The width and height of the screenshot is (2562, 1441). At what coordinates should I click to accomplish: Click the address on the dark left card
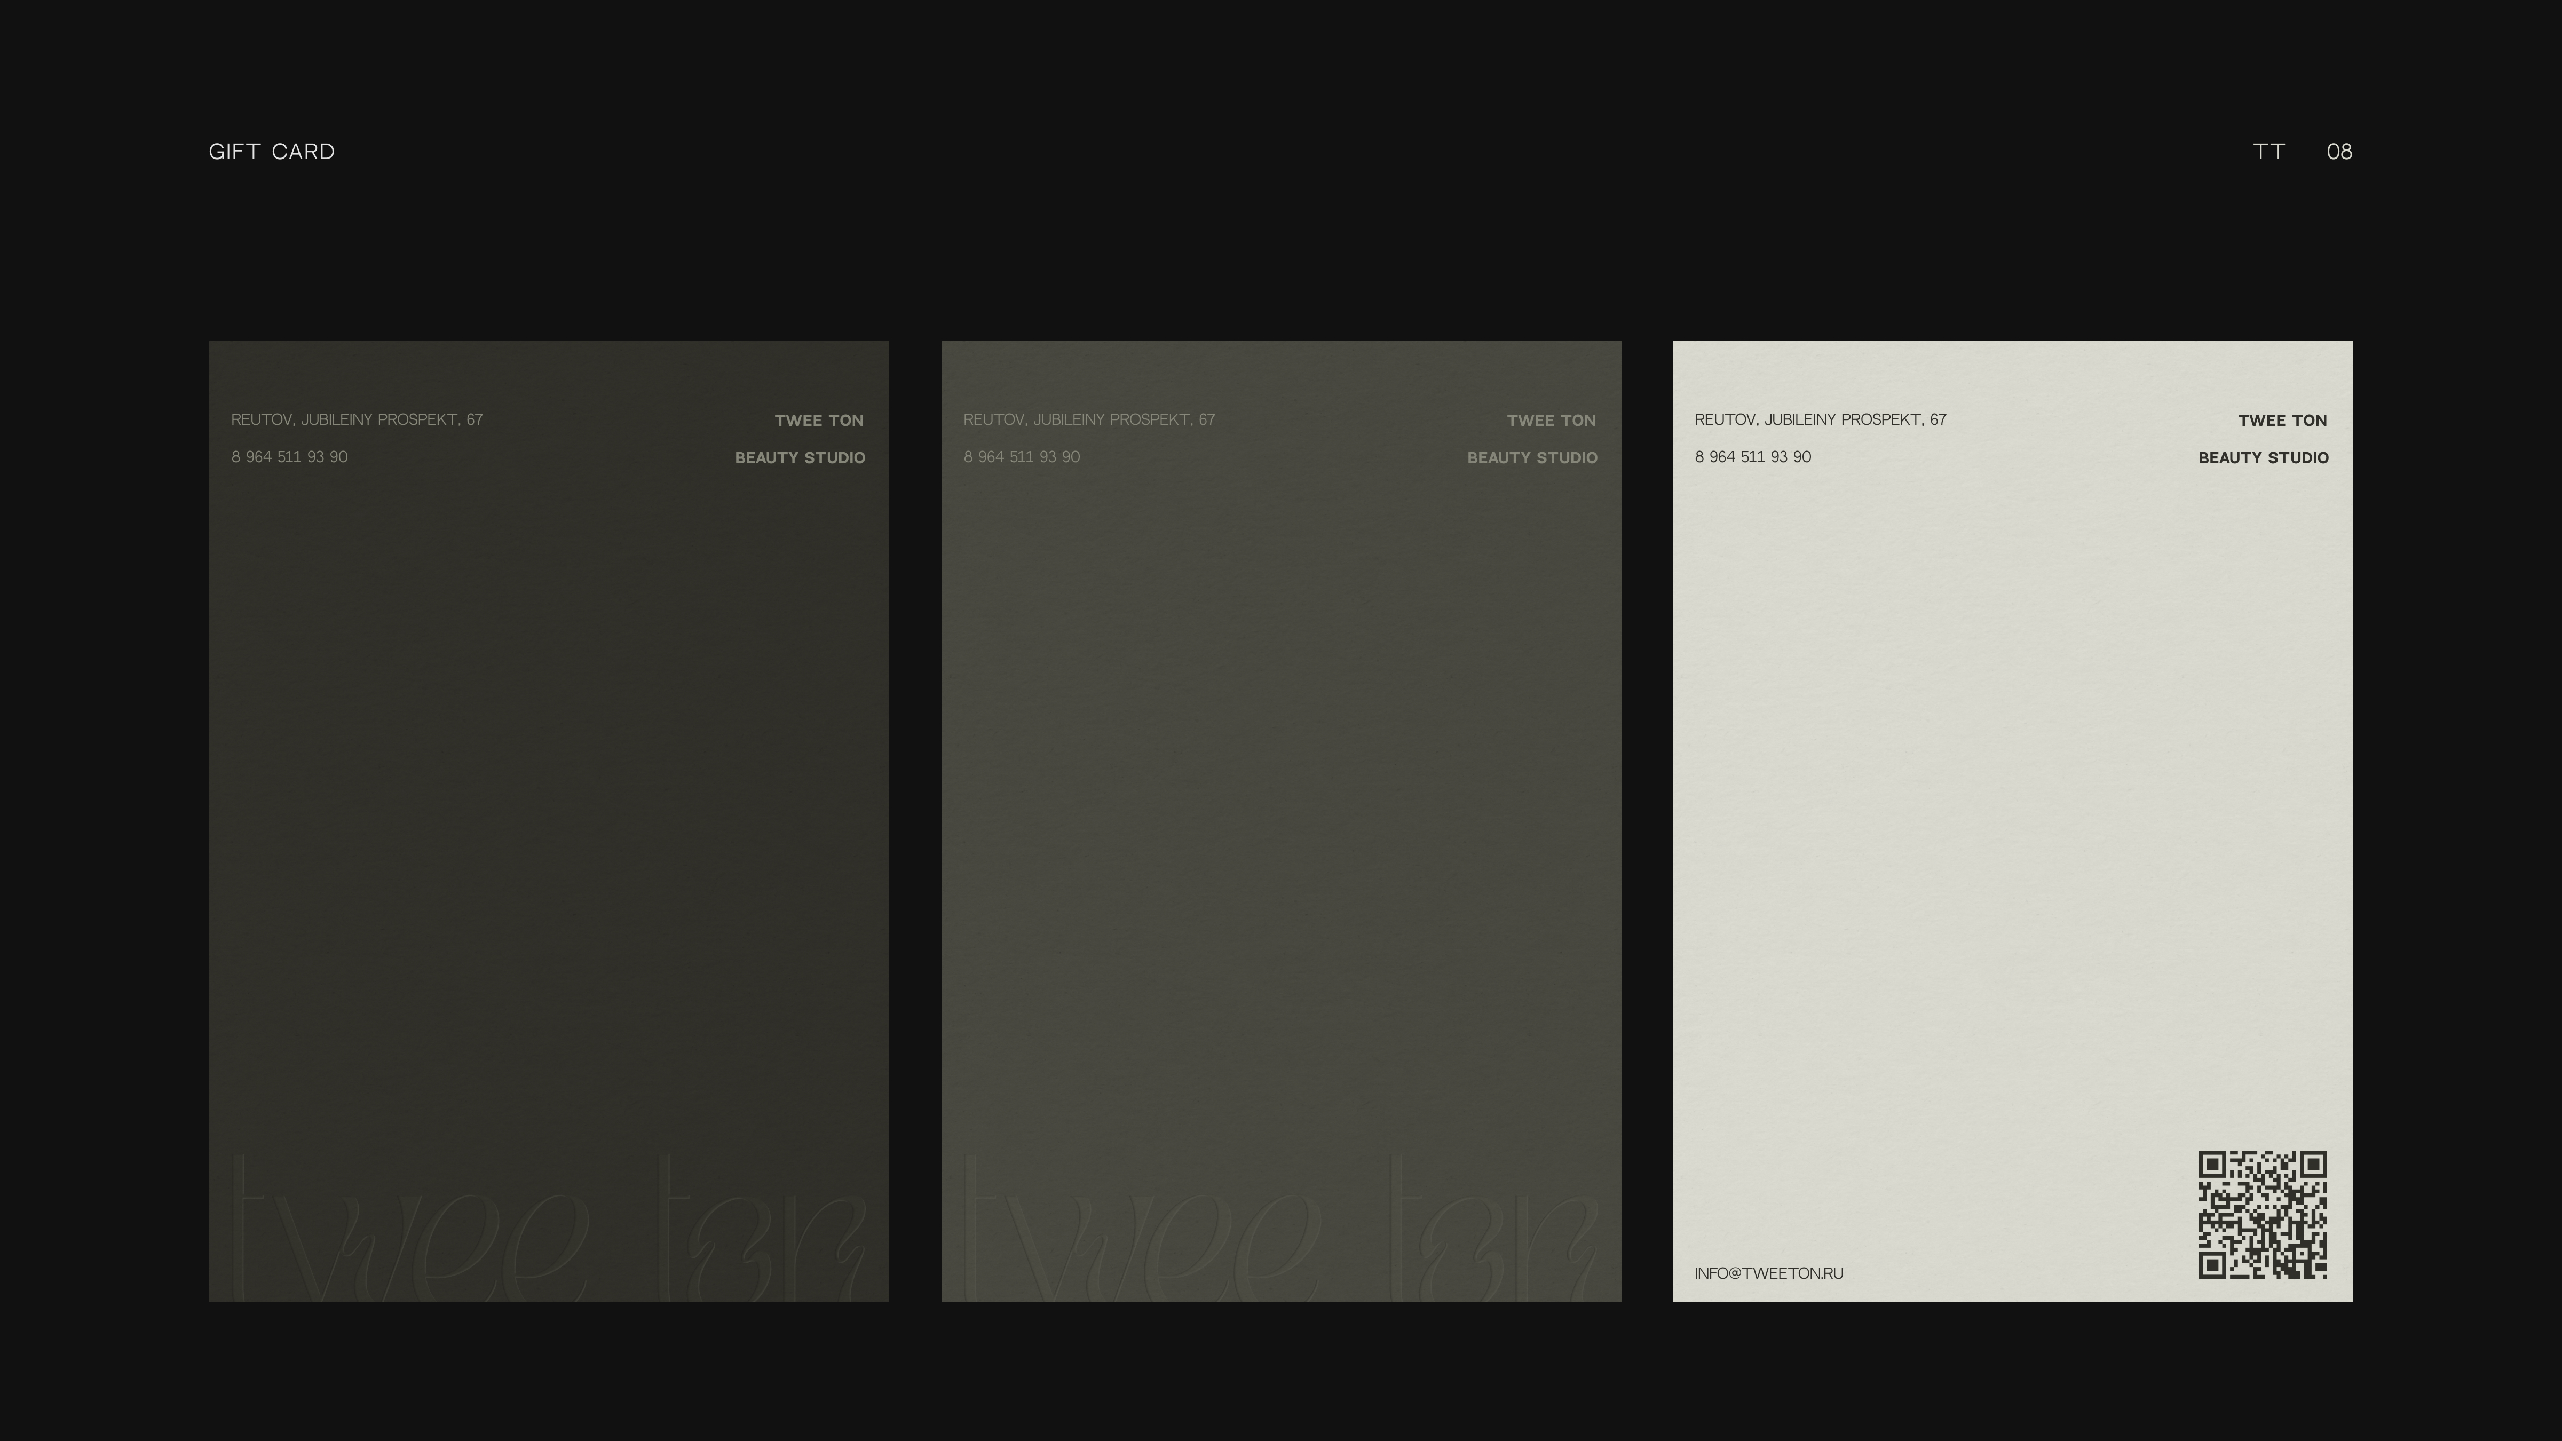coord(357,419)
